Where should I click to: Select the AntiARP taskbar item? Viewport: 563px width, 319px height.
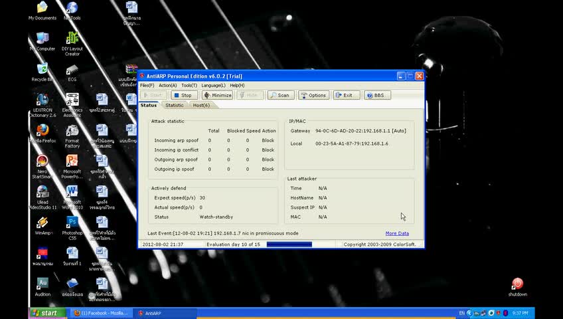pyautogui.click(x=165, y=313)
